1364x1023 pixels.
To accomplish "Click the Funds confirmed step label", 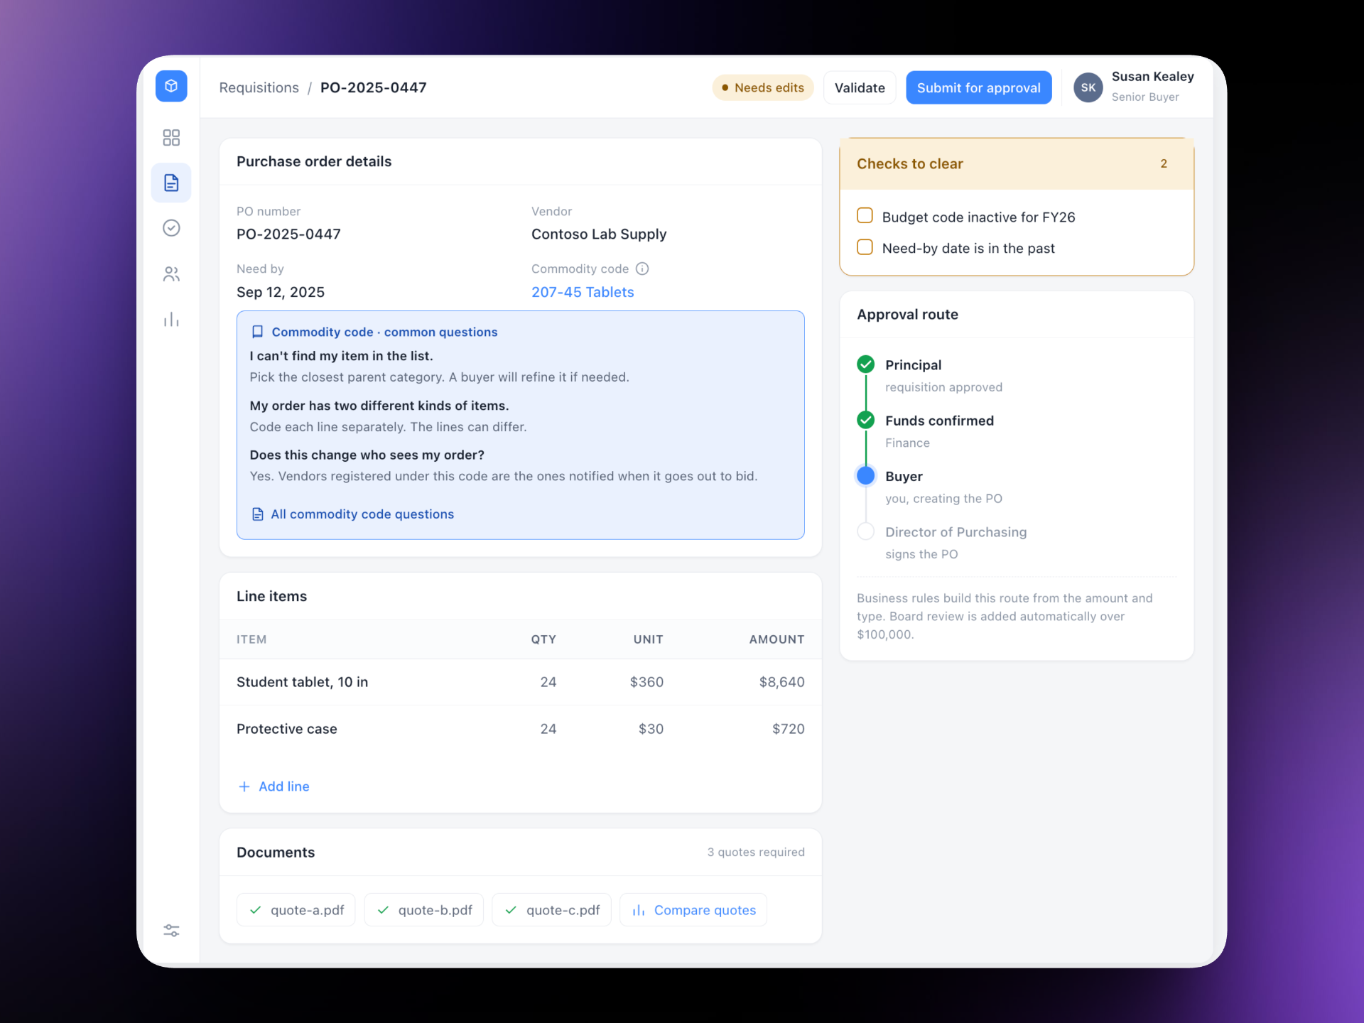I will click(939, 421).
